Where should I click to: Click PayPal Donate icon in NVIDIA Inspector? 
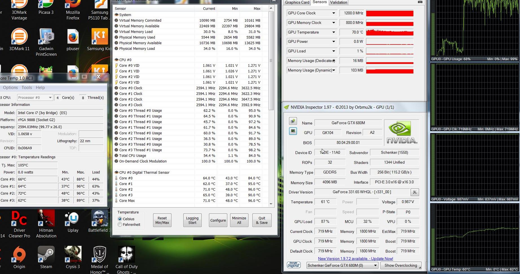[294, 265]
